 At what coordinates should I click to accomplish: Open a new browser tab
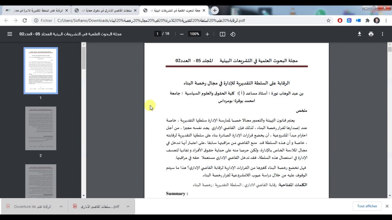(x=215, y=10)
